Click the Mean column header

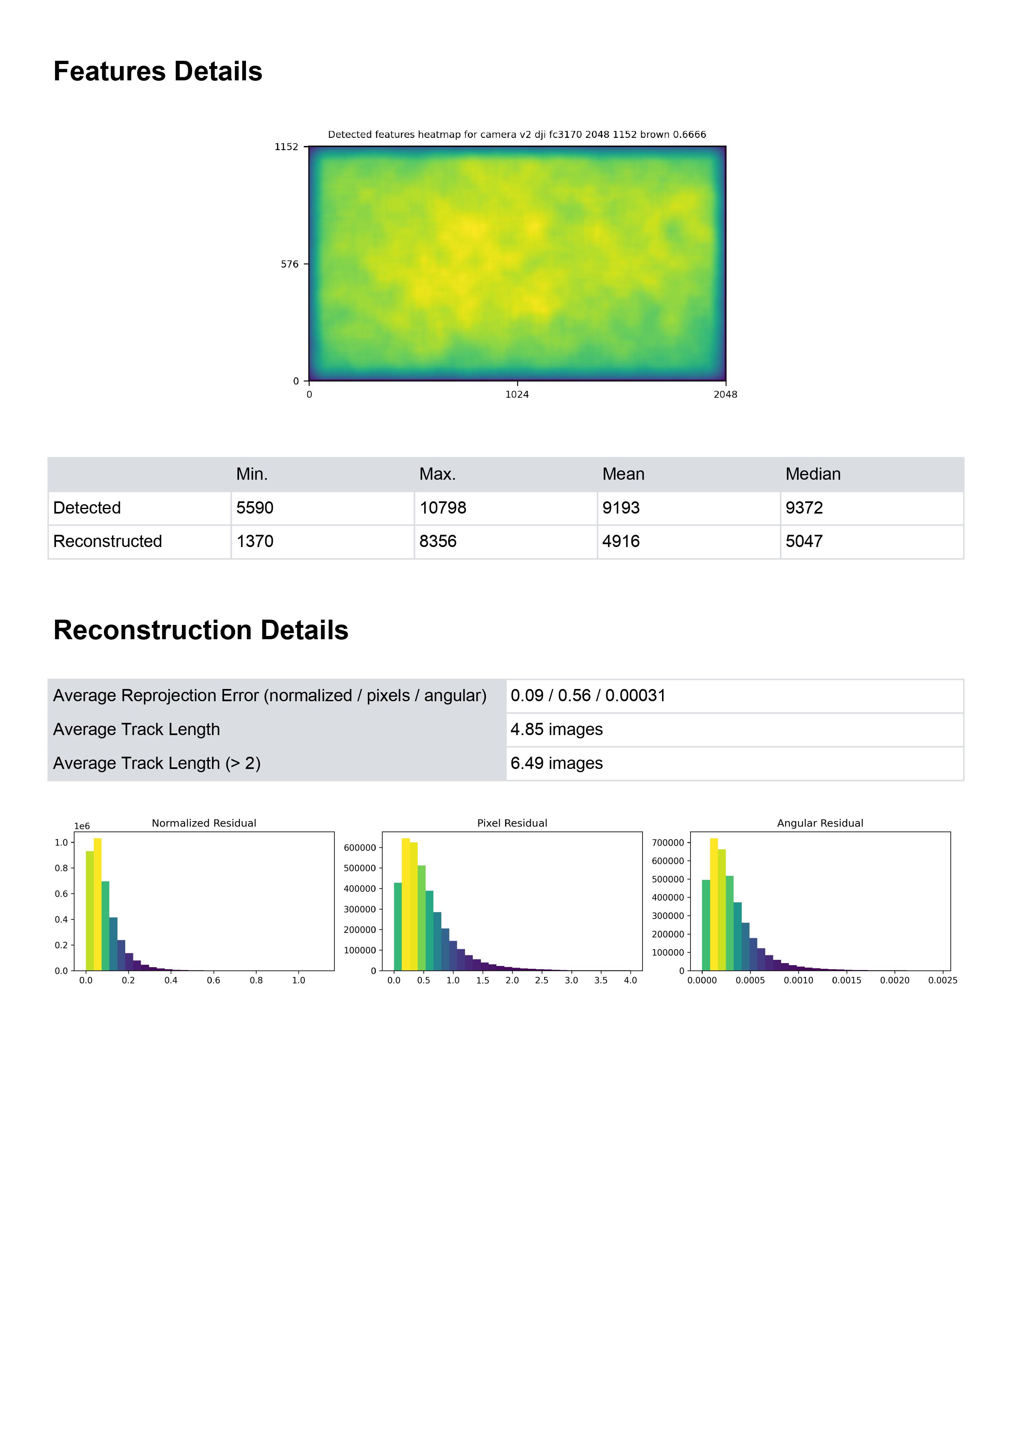[623, 474]
